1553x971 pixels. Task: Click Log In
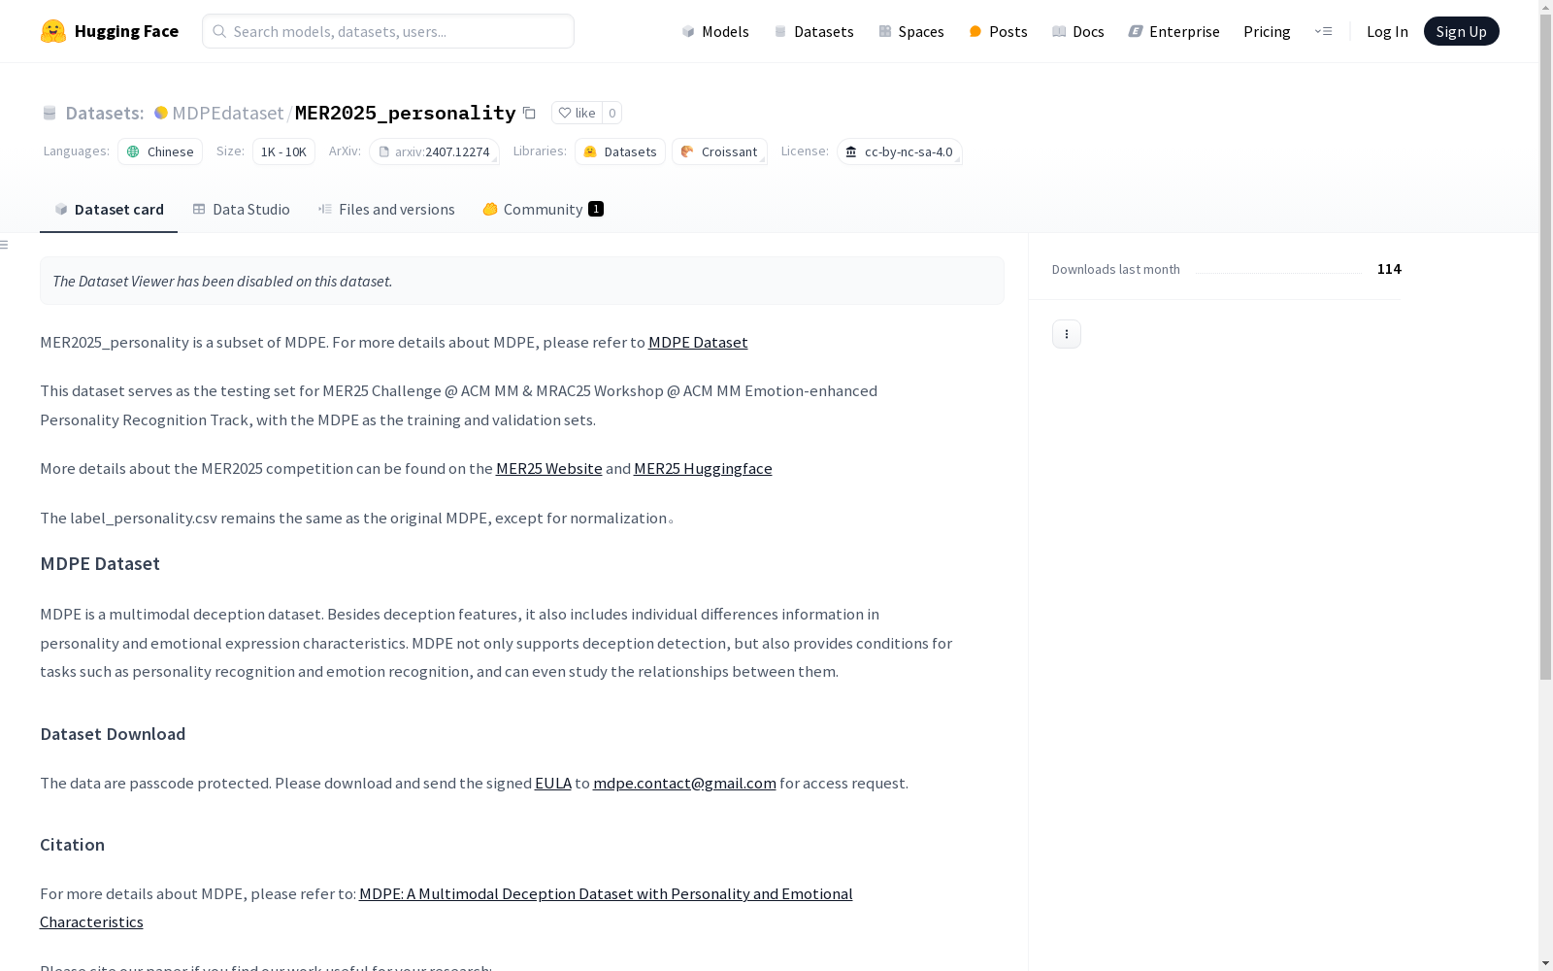[1387, 31]
